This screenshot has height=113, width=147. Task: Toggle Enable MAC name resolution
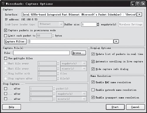click(x=93, y=82)
